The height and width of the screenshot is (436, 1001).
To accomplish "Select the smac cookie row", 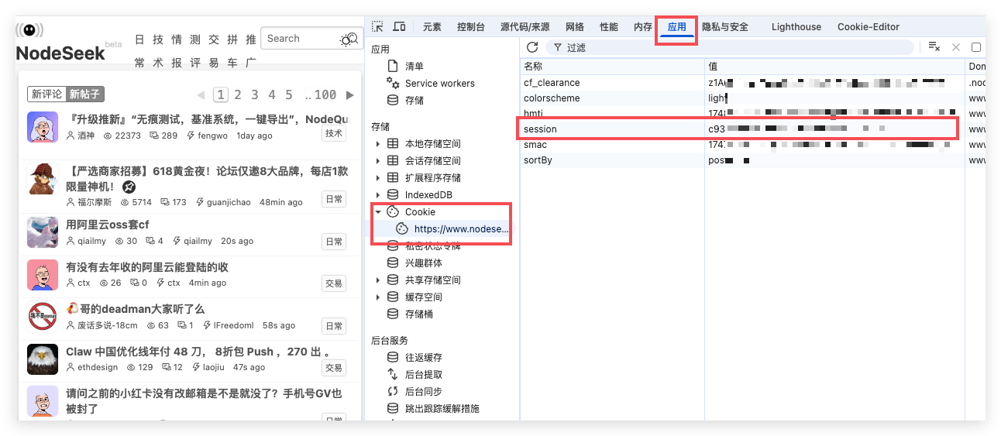I will pyautogui.click(x=752, y=145).
